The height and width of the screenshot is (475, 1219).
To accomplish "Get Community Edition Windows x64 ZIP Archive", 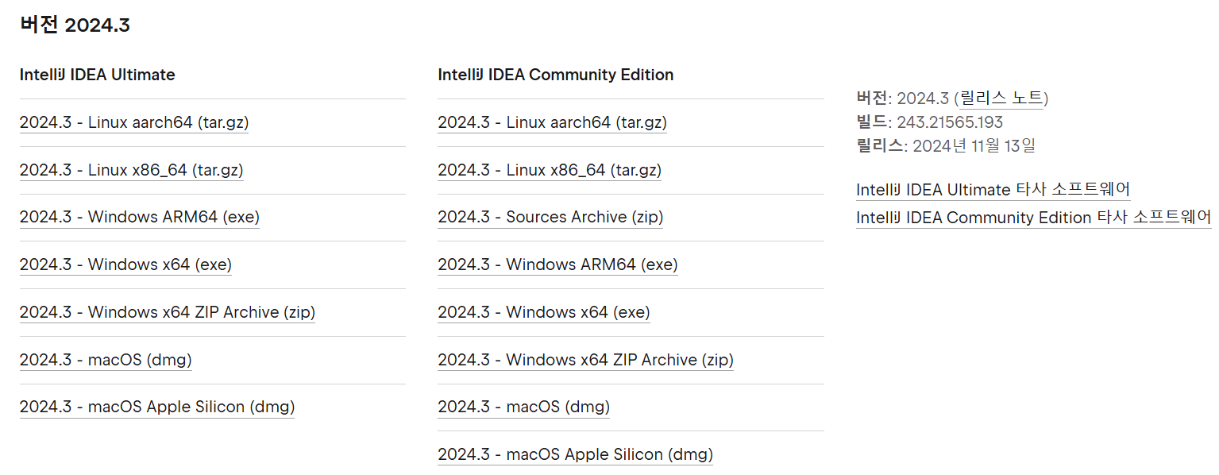I will tap(585, 360).
